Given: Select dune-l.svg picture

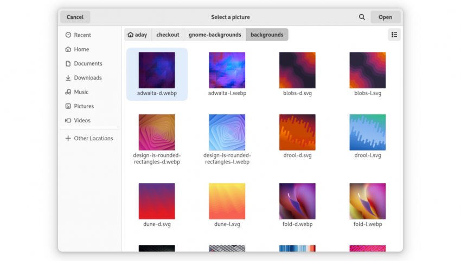Looking at the screenshot, I should coord(227,201).
